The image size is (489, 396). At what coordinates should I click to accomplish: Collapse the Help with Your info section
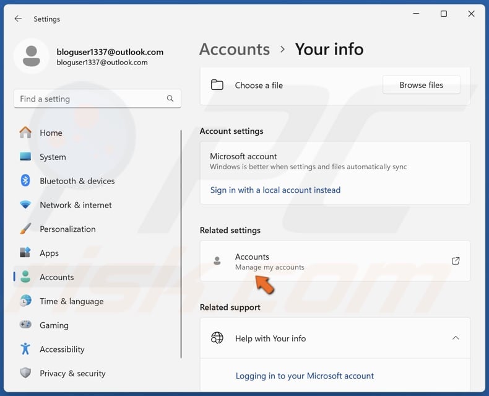456,338
